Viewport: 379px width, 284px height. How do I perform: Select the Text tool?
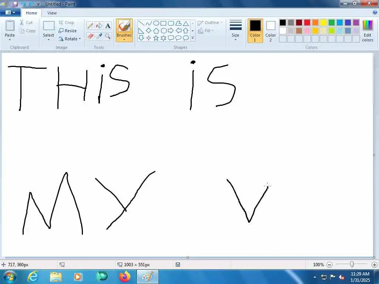(108, 26)
